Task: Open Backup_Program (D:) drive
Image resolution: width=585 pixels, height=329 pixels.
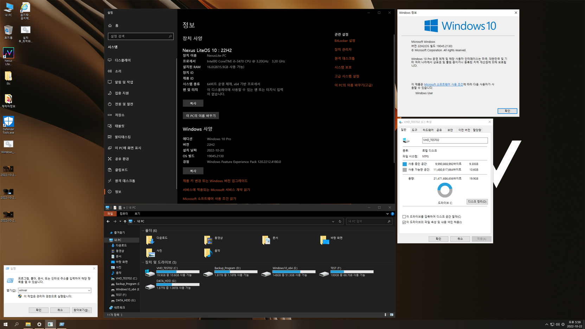Action: point(230,272)
